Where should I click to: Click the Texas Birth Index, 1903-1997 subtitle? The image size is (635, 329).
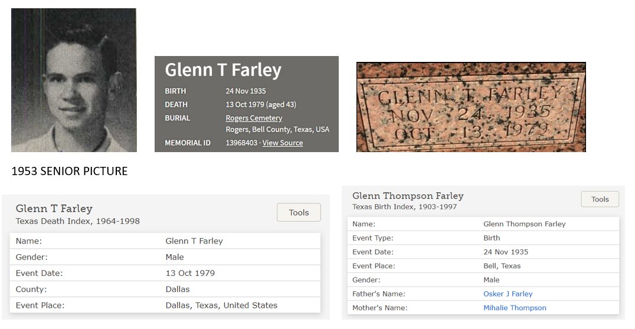pyautogui.click(x=405, y=207)
